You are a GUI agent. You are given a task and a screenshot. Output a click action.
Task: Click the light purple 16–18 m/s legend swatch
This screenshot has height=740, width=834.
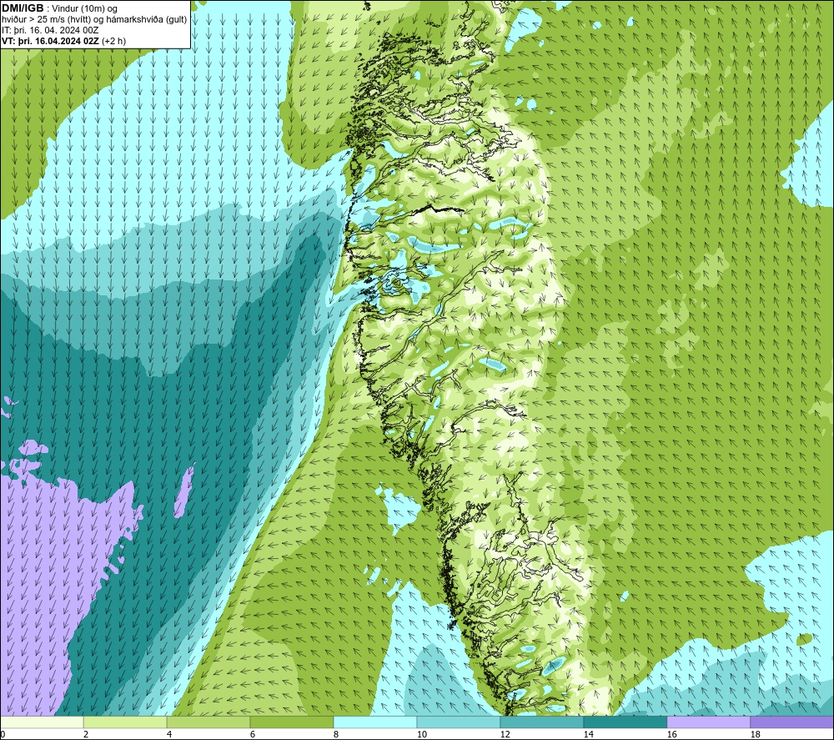click(x=709, y=722)
